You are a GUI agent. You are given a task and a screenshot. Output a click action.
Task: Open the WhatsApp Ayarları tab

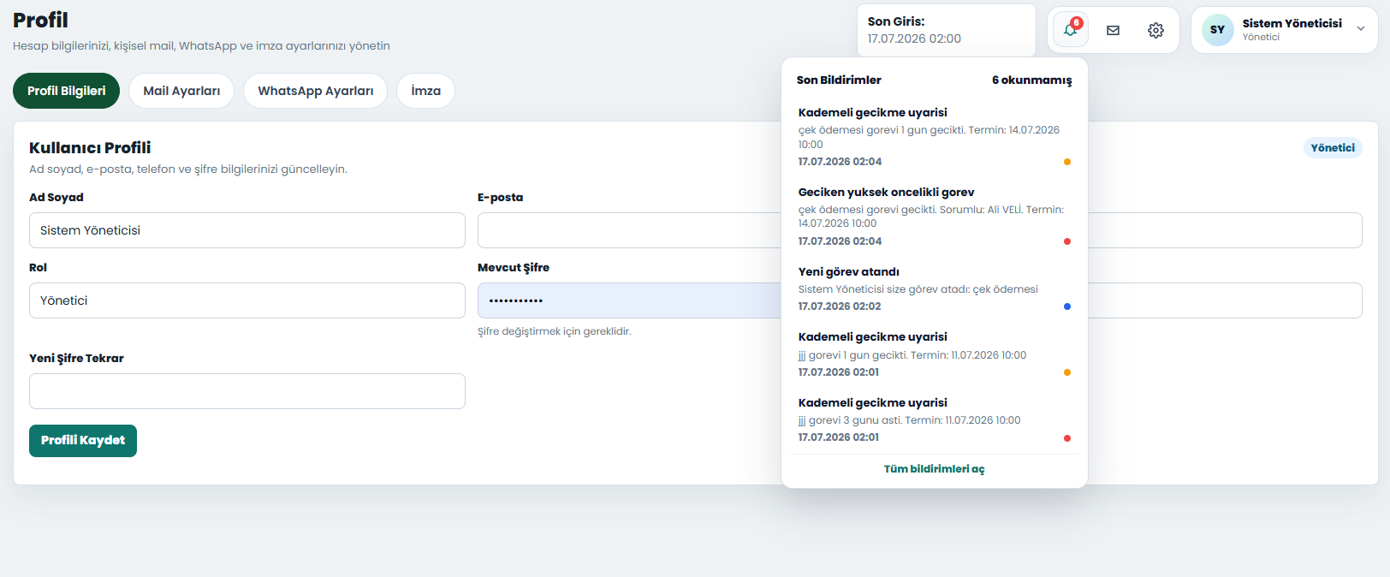tap(316, 91)
